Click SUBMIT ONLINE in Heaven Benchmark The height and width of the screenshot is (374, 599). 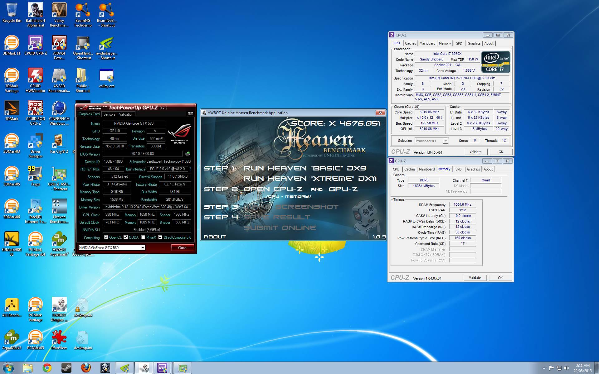(x=280, y=228)
